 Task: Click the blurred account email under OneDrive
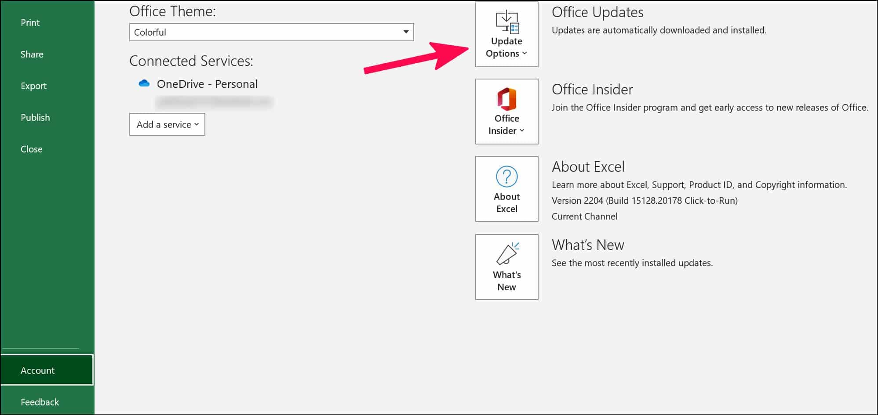click(214, 102)
